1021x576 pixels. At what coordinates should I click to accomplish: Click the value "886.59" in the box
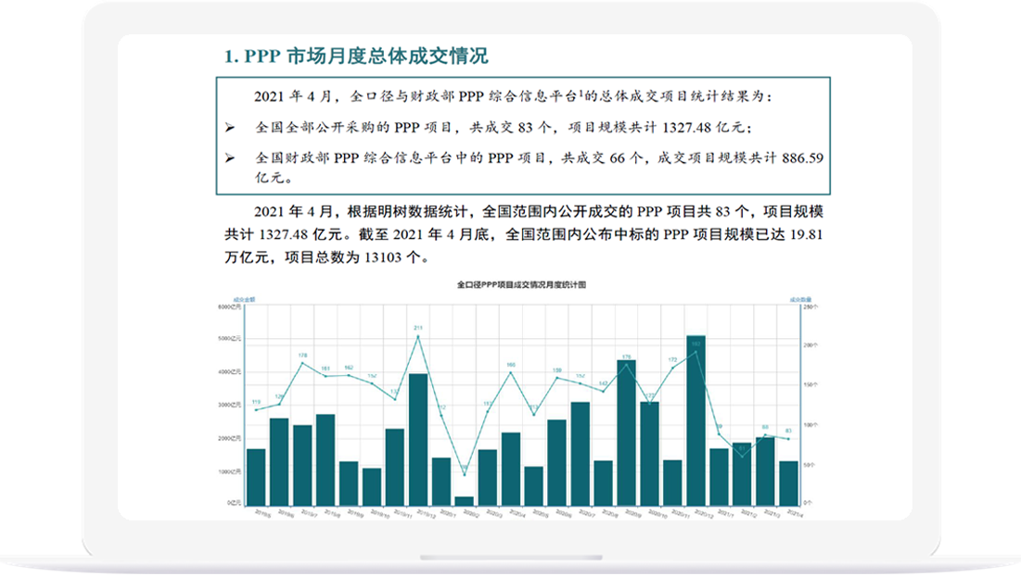pyautogui.click(x=802, y=158)
